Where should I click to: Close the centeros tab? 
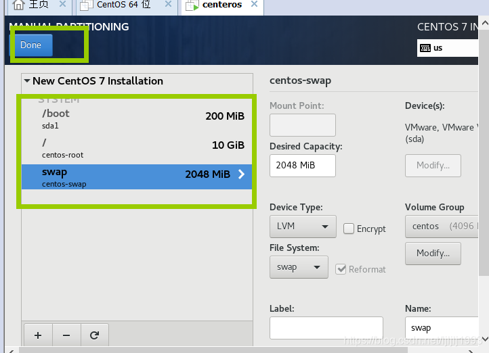255,4
